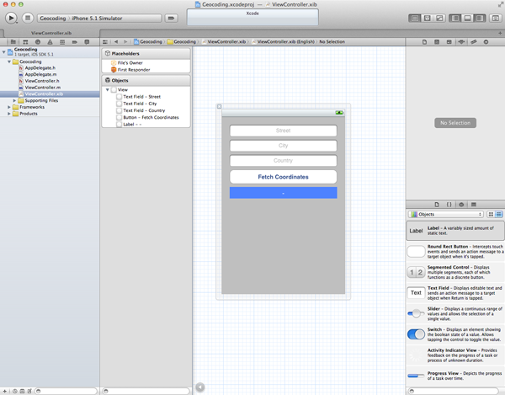Close the view via its corner X
The image size is (505, 395).
pos(220,107)
